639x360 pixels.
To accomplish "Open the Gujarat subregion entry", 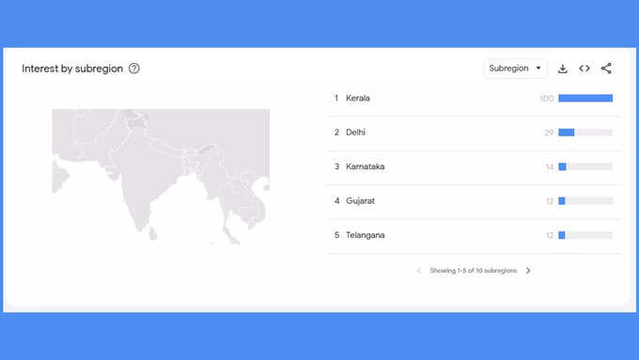I will (474, 201).
